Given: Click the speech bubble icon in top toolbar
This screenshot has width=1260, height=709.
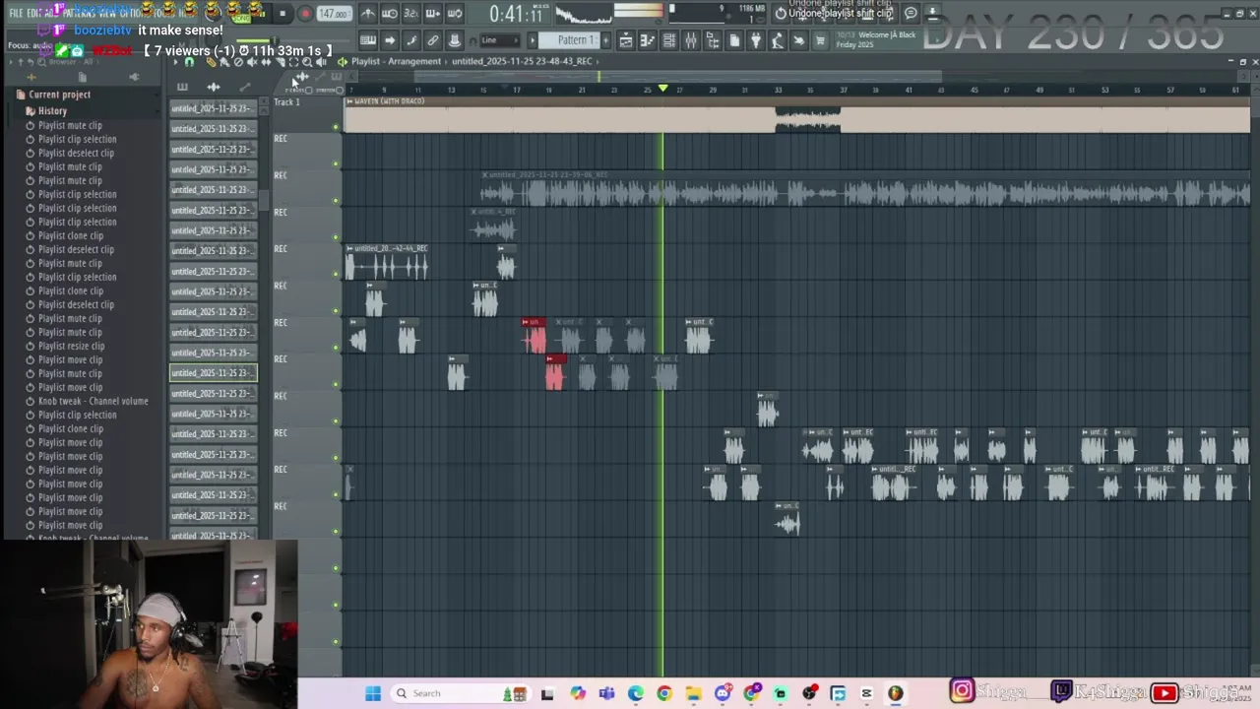Looking at the screenshot, I should [x=911, y=13].
